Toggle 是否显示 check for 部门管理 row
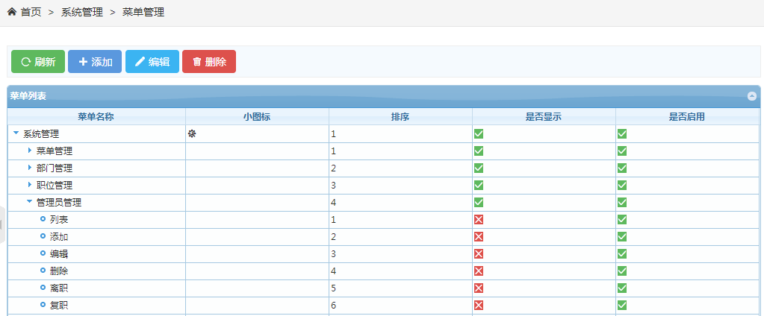This screenshot has height=316, width=764. (x=479, y=168)
